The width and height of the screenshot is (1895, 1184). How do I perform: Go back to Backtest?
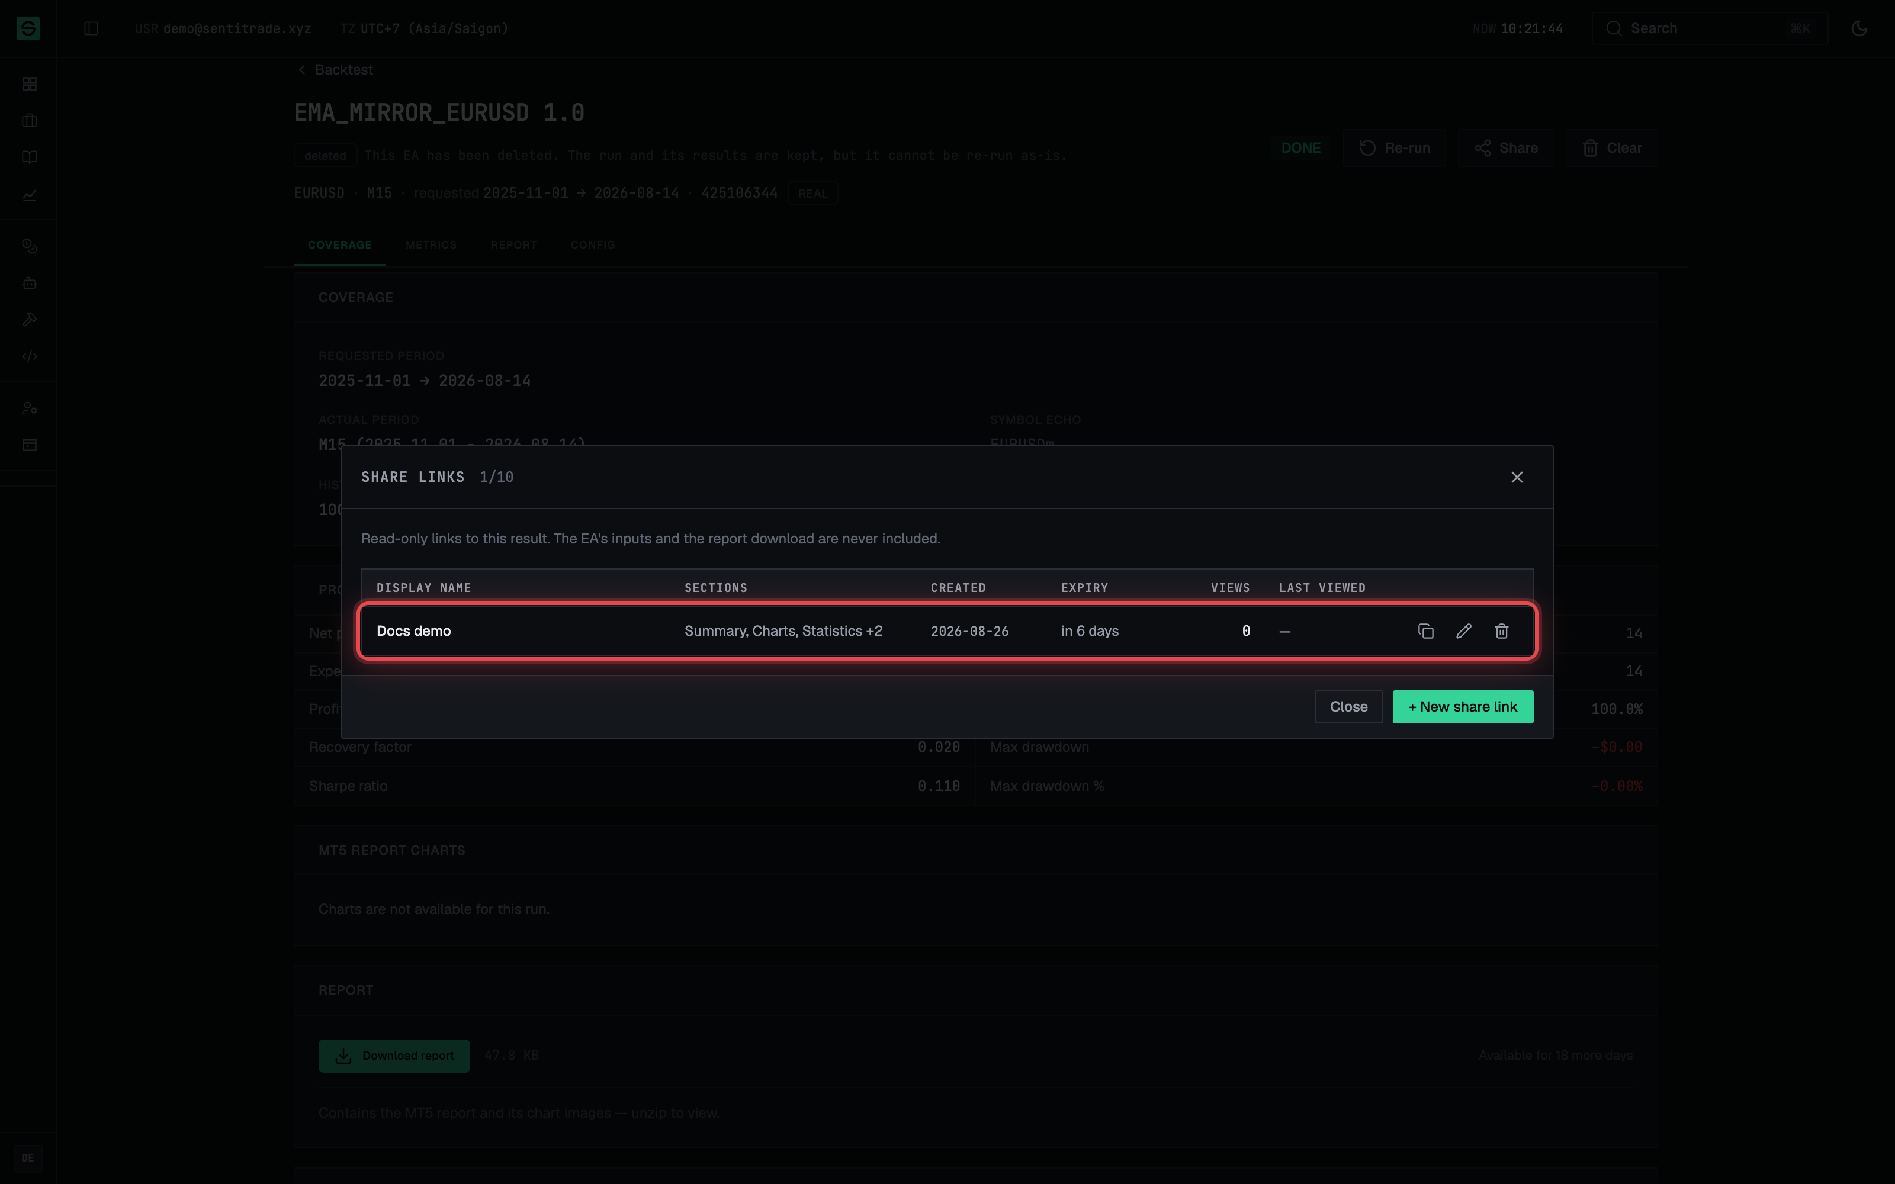pyautogui.click(x=335, y=70)
